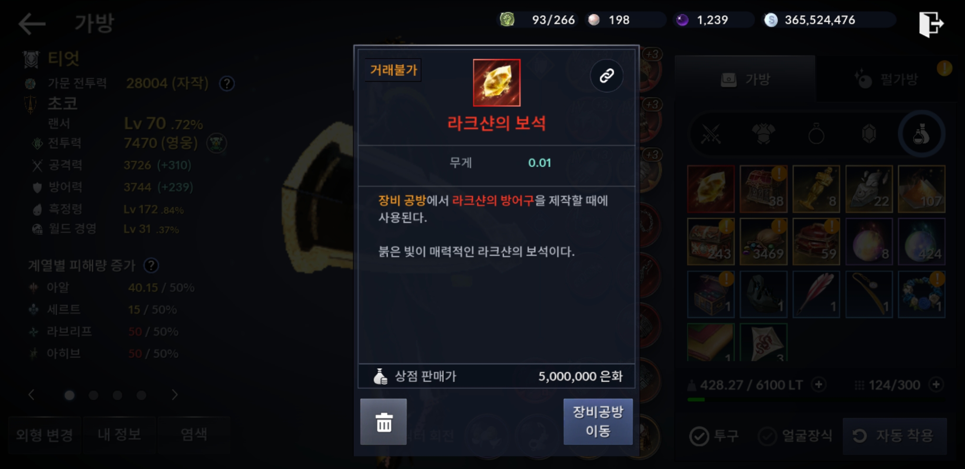Select the weapons crossed swords filter

coord(711,134)
